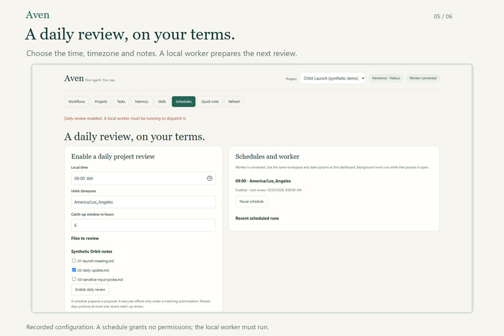Click the Aven logo in dashboard header

click(74, 78)
